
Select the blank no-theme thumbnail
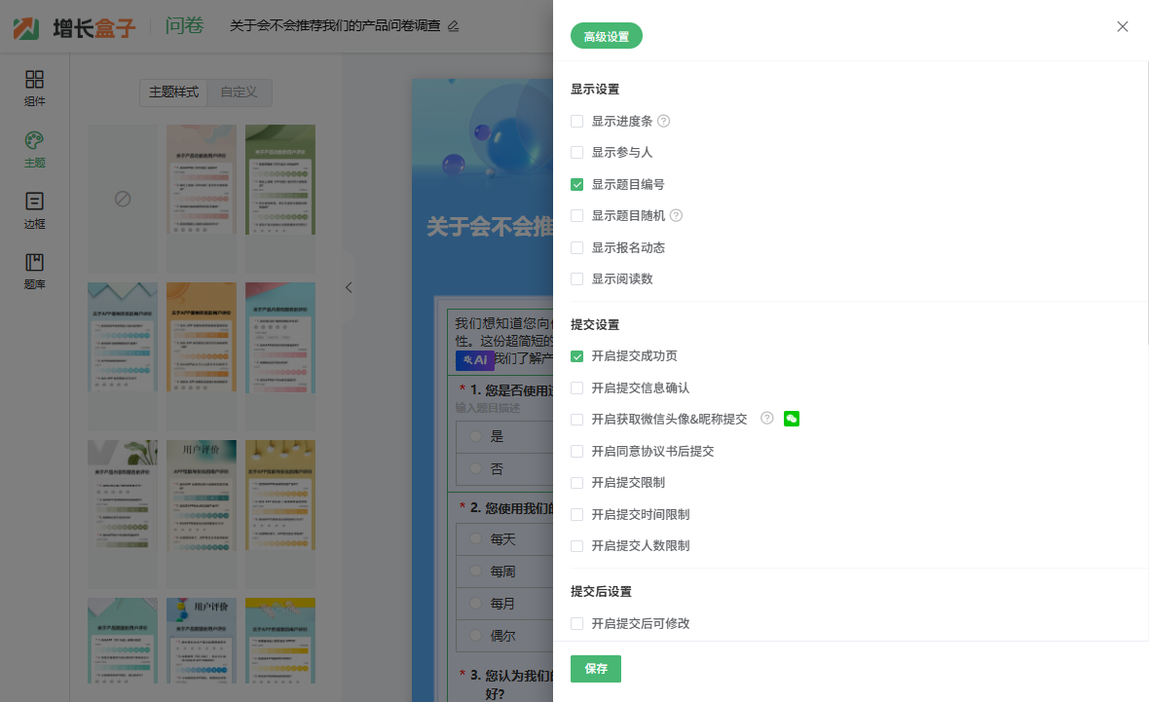[x=123, y=199]
